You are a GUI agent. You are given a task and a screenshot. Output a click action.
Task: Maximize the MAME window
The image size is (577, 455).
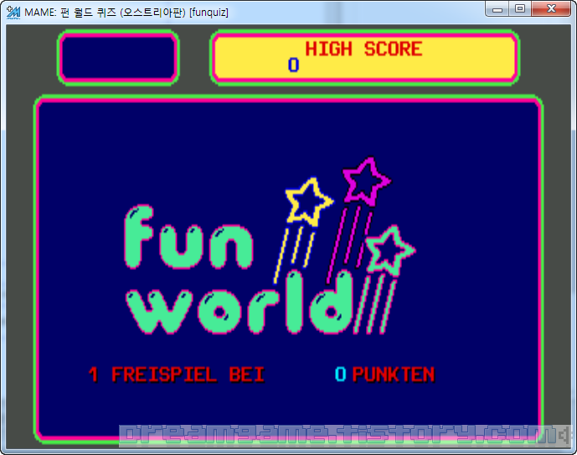(520, 9)
